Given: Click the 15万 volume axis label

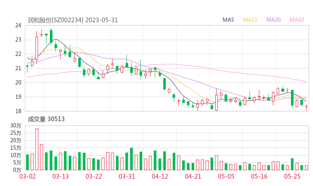Looking at the screenshot, I should (16, 148).
